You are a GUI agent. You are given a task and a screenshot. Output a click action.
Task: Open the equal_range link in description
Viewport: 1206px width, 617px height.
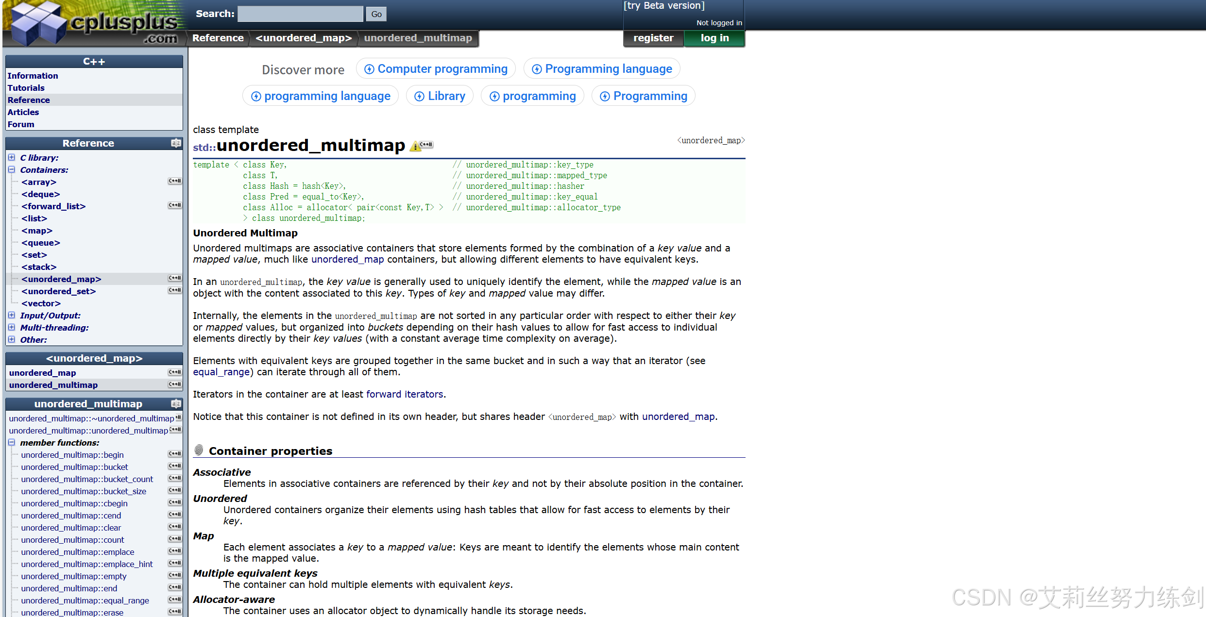click(221, 372)
